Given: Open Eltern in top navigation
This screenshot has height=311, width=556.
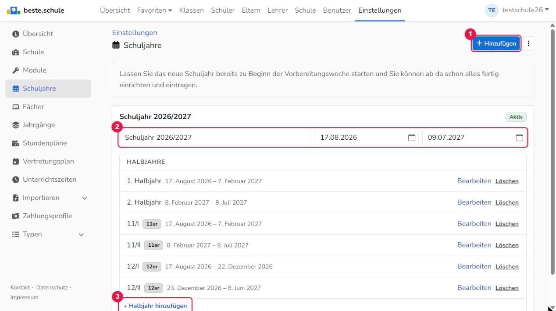Looking at the screenshot, I should (x=251, y=10).
